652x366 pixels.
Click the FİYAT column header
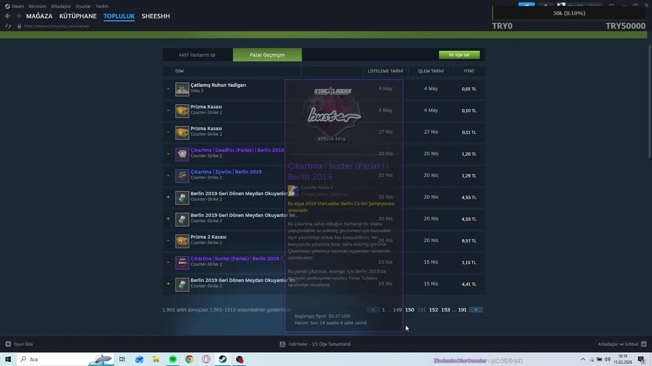(469, 71)
